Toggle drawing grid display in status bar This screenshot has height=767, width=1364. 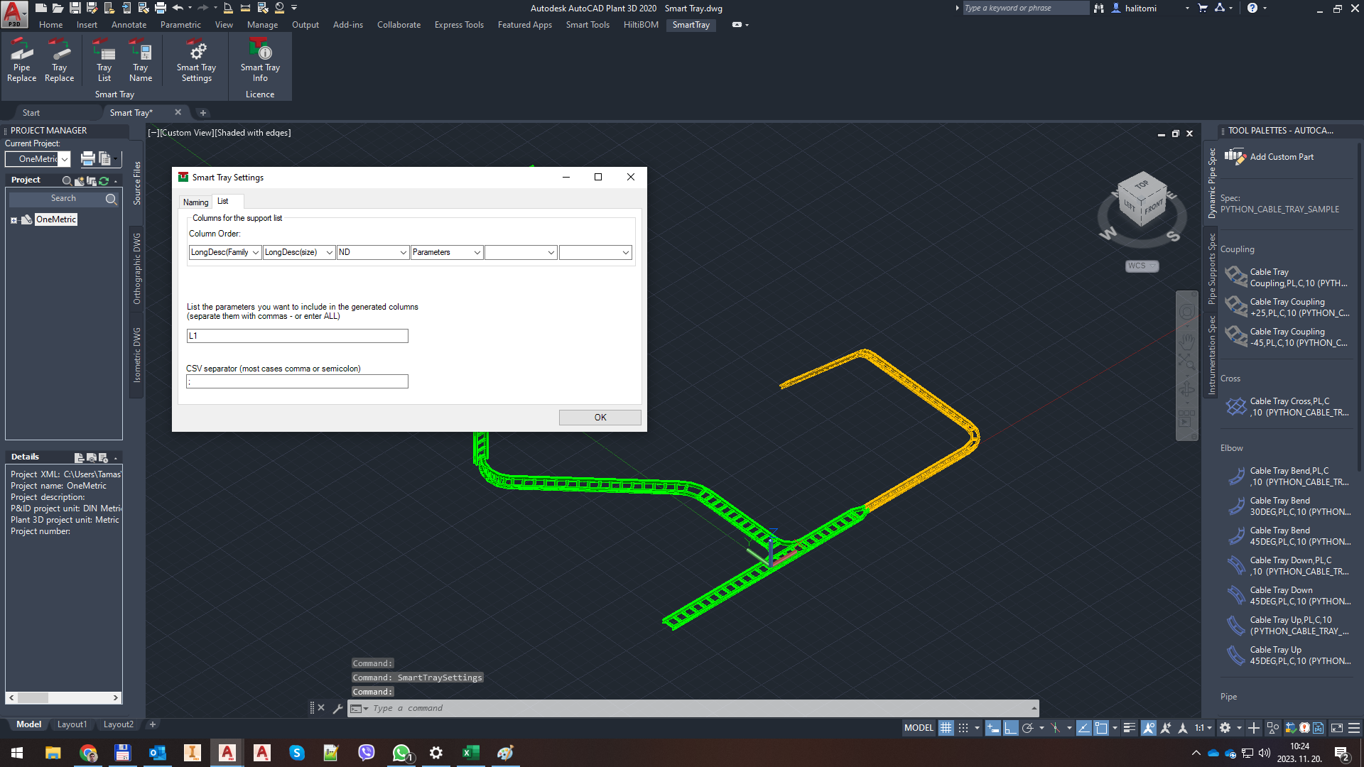tap(946, 728)
